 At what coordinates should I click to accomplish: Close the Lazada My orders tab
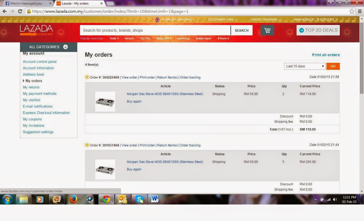click(x=102, y=3)
